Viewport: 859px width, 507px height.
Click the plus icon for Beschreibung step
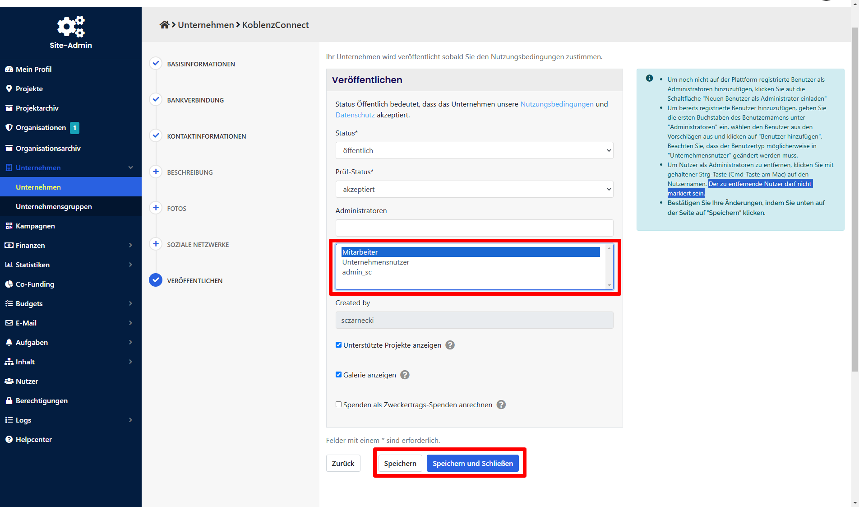(156, 172)
